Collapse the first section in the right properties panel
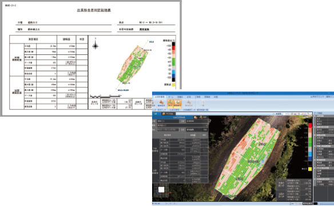 coord(315,116)
